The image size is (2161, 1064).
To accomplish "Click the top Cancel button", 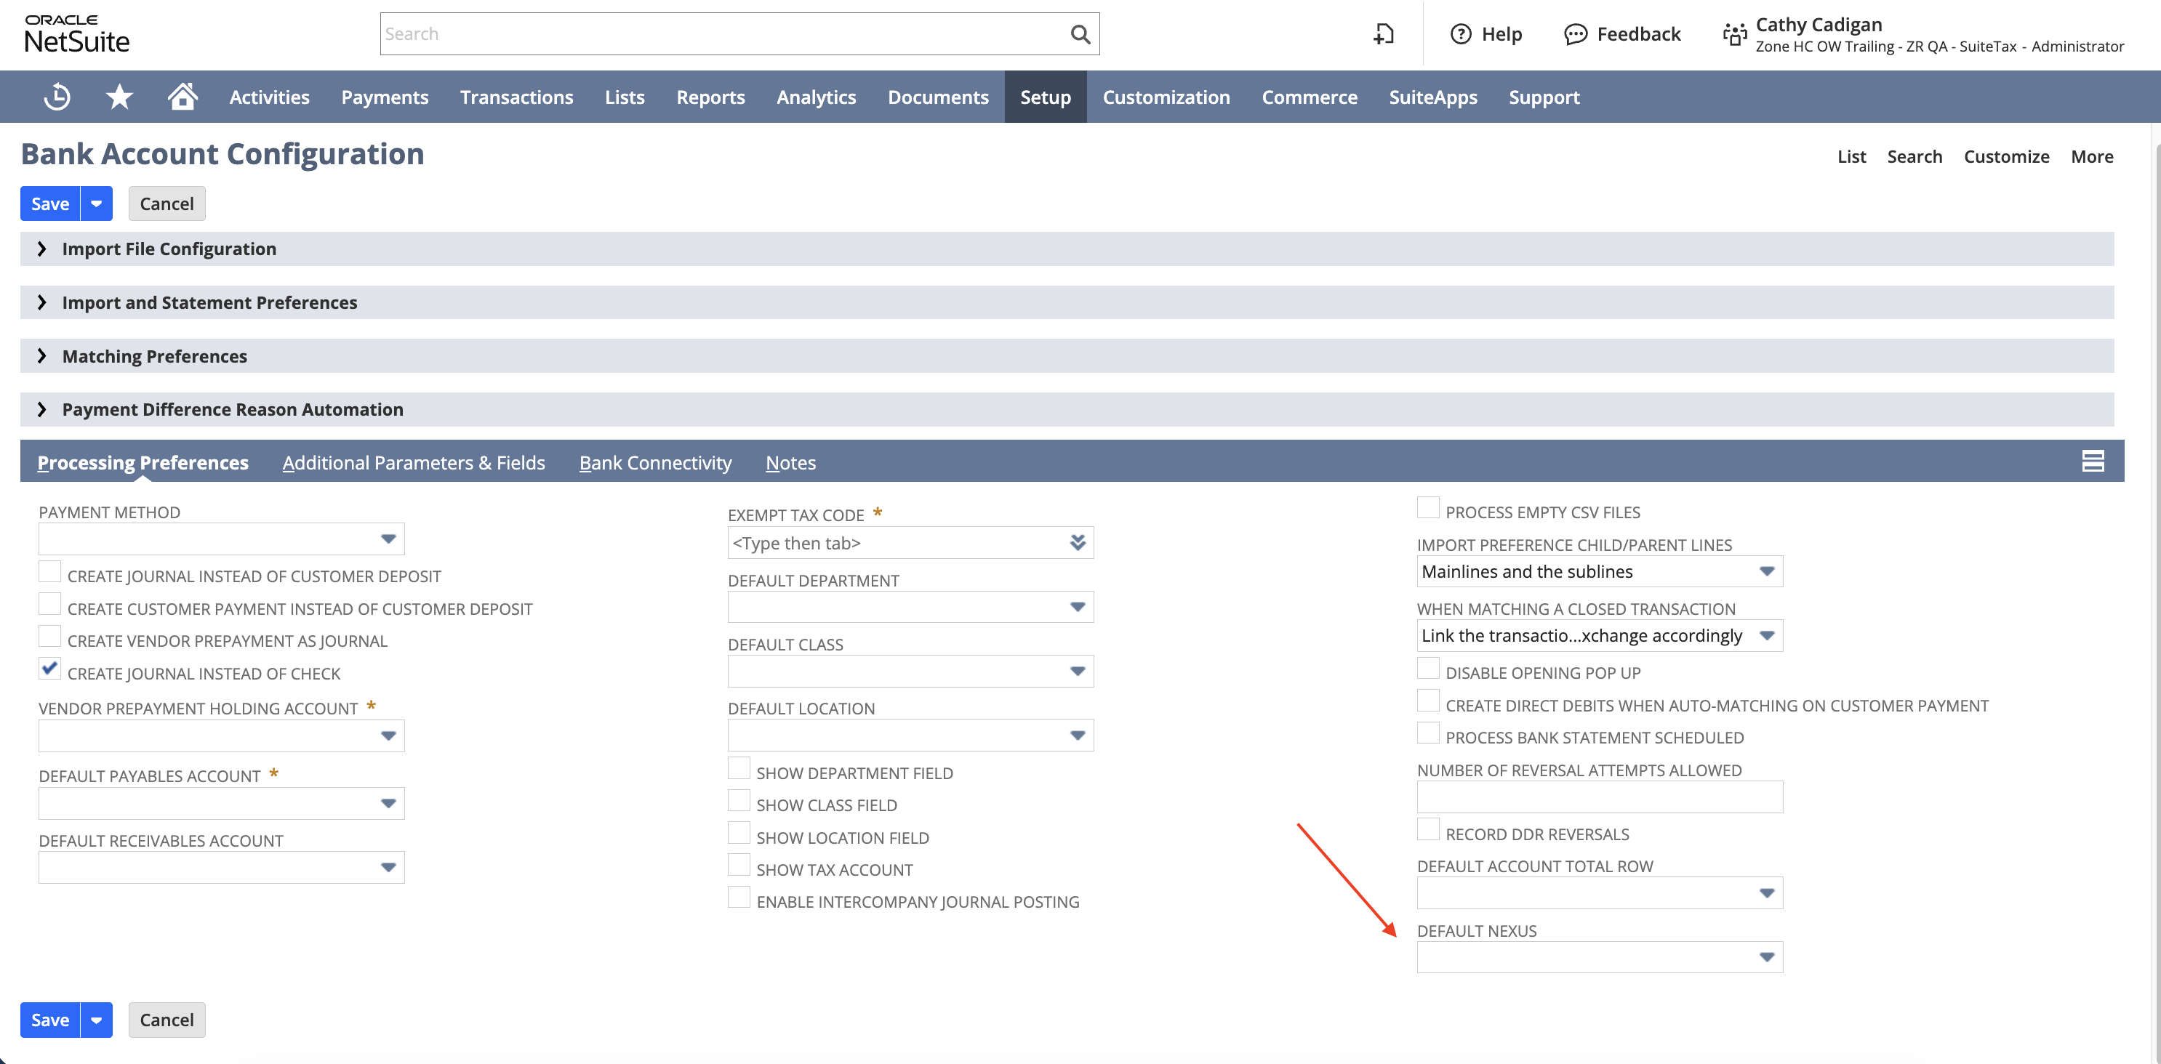I will [166, 203].
